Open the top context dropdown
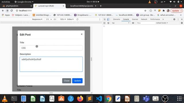Image resolution: width=184 pixels, height=103 pixels. (120, 23)
